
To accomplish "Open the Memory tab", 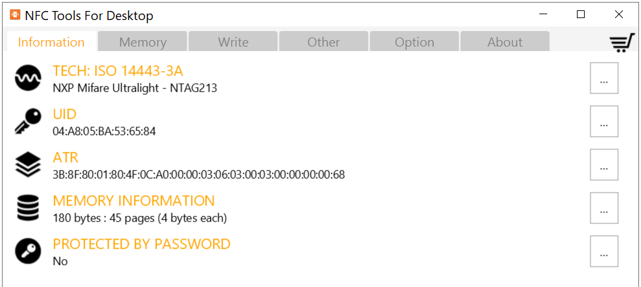I will (142, 42).
